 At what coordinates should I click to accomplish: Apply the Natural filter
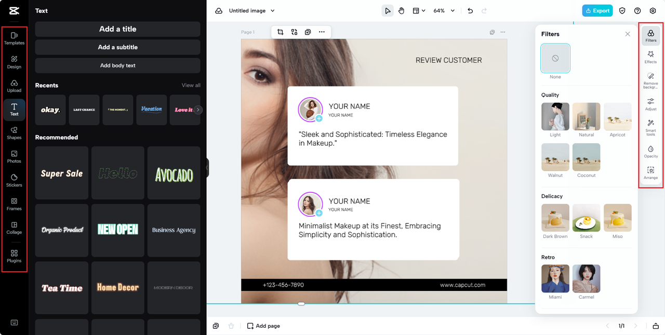click(587, 116)
